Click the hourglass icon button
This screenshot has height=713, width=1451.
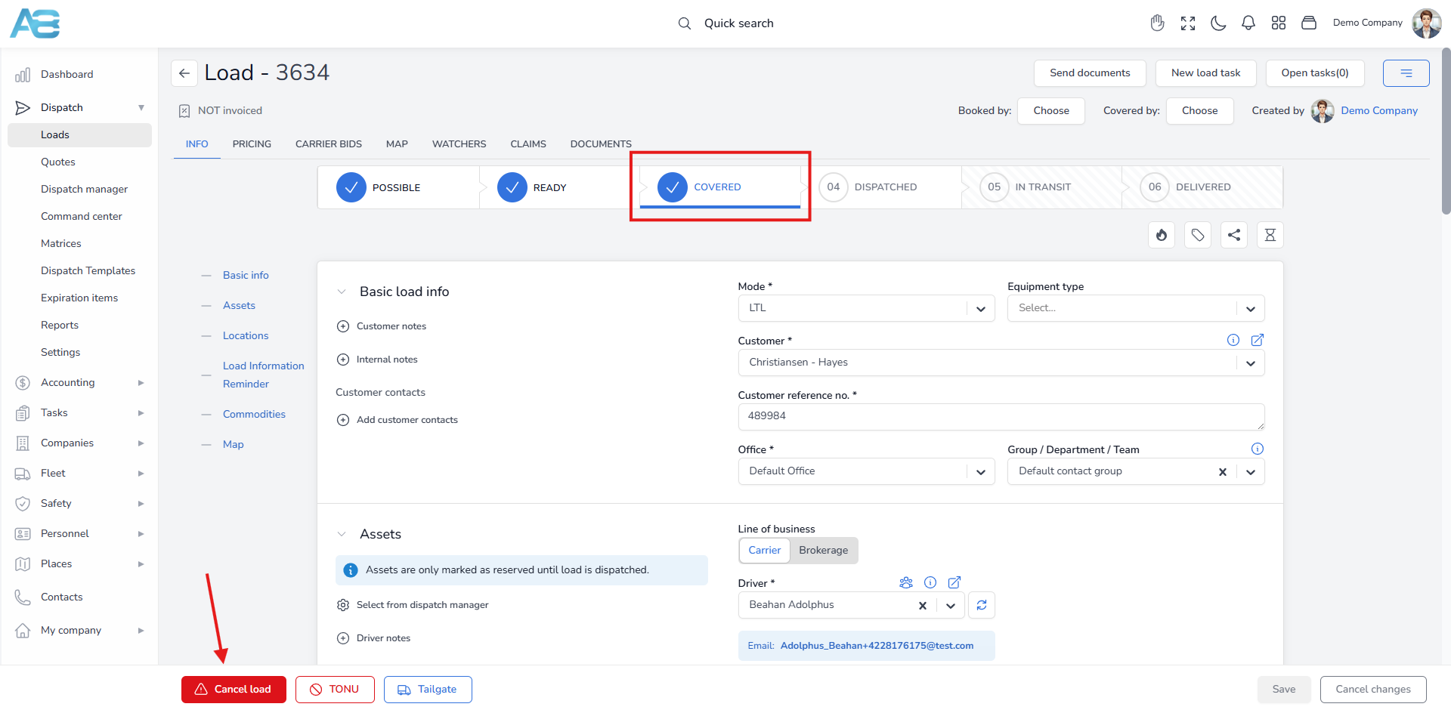[x=1270, y=235]
